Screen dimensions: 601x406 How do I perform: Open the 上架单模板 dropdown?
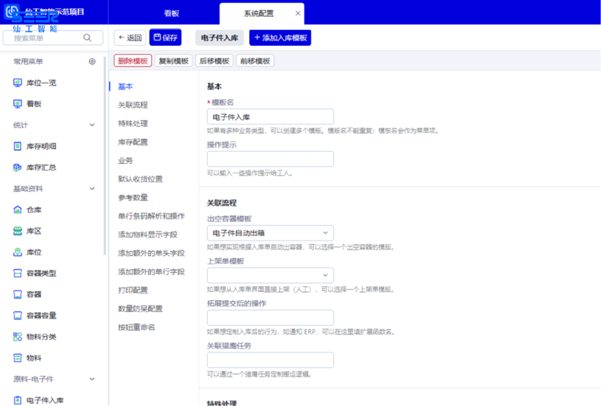tap(270, 275)
